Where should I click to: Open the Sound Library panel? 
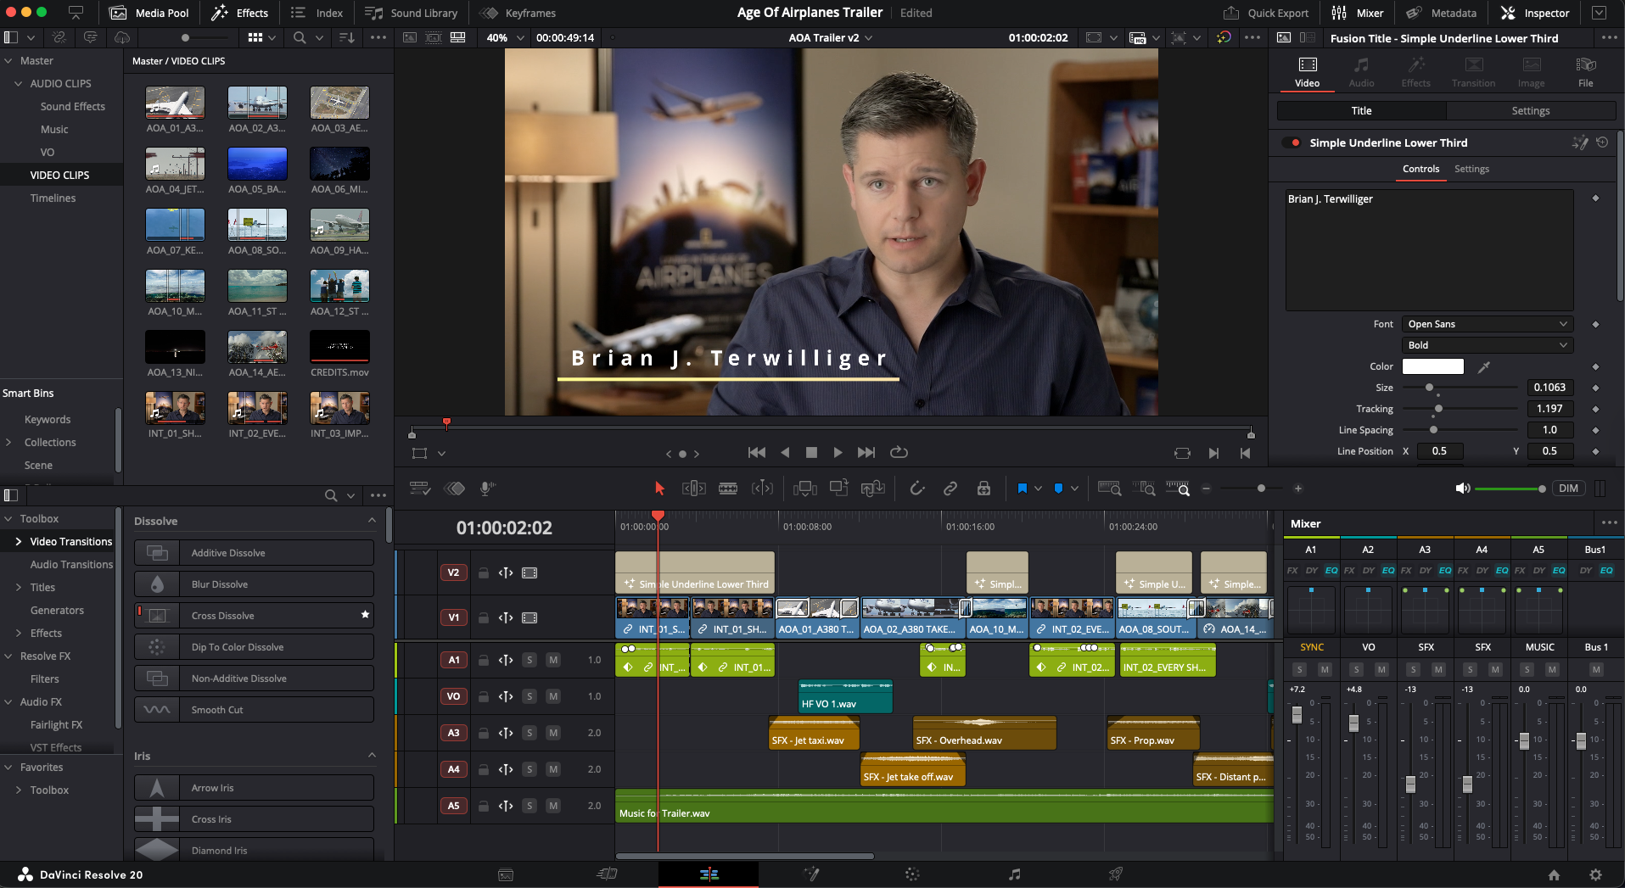[x=412, y=13]
